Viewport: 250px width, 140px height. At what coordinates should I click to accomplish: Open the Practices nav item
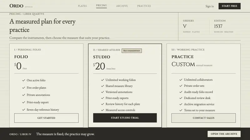pyautogui.click(x=144, y=6)
